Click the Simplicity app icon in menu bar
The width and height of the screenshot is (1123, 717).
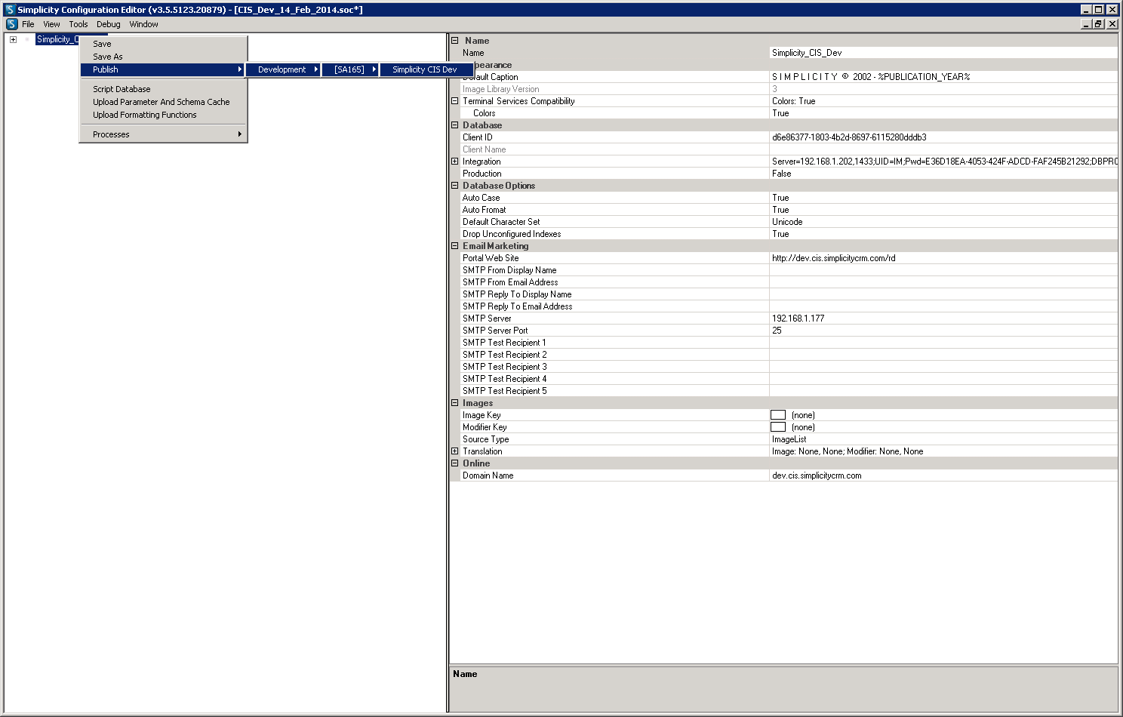(11, 24)
